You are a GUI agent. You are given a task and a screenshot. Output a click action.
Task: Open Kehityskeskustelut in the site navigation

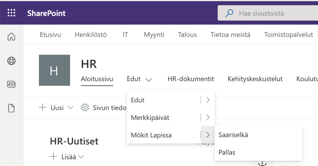pyautogui.click(x=255, y=79)
